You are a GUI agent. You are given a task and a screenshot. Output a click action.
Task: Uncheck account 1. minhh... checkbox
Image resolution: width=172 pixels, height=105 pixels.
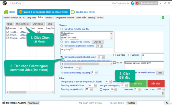pyautogui.click(x=7, y=32)
